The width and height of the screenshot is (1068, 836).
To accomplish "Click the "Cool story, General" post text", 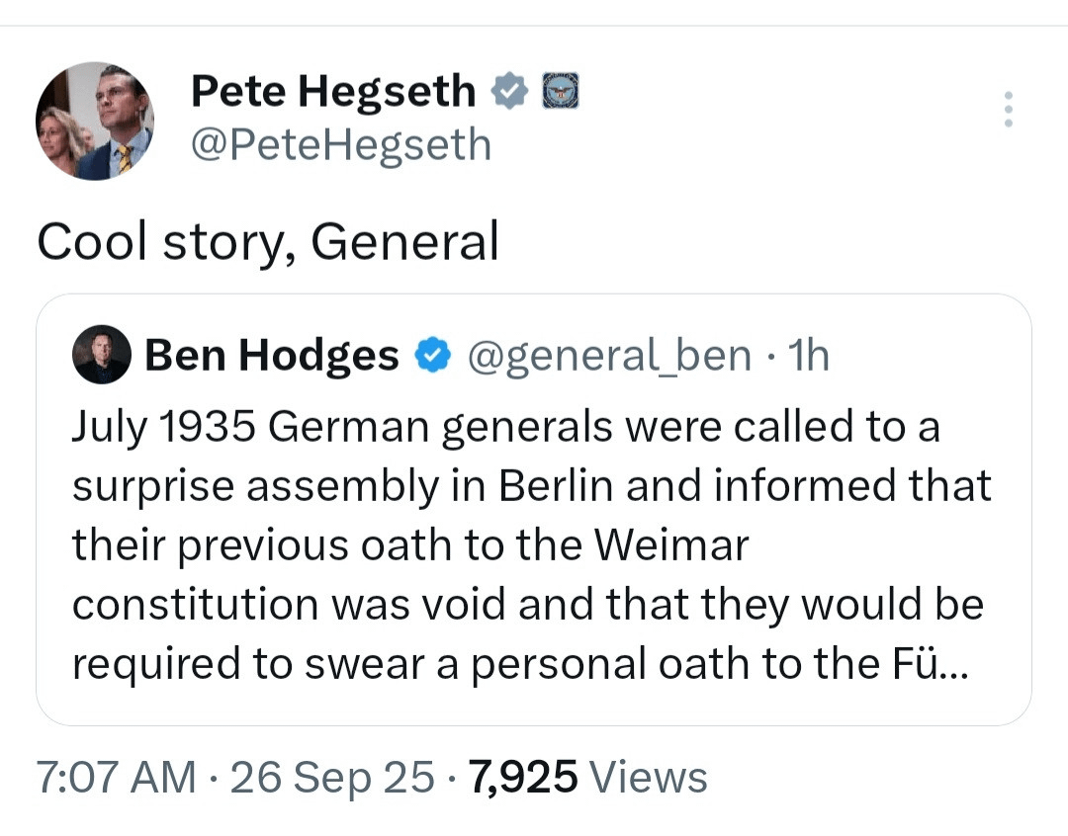I will tap(267, 240).
